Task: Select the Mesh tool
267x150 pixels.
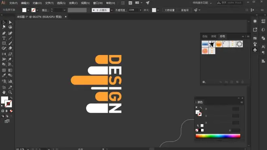Action: 4,70
